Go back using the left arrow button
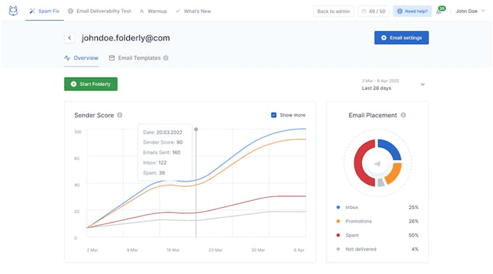493x274 pixels. pos(69,38)
